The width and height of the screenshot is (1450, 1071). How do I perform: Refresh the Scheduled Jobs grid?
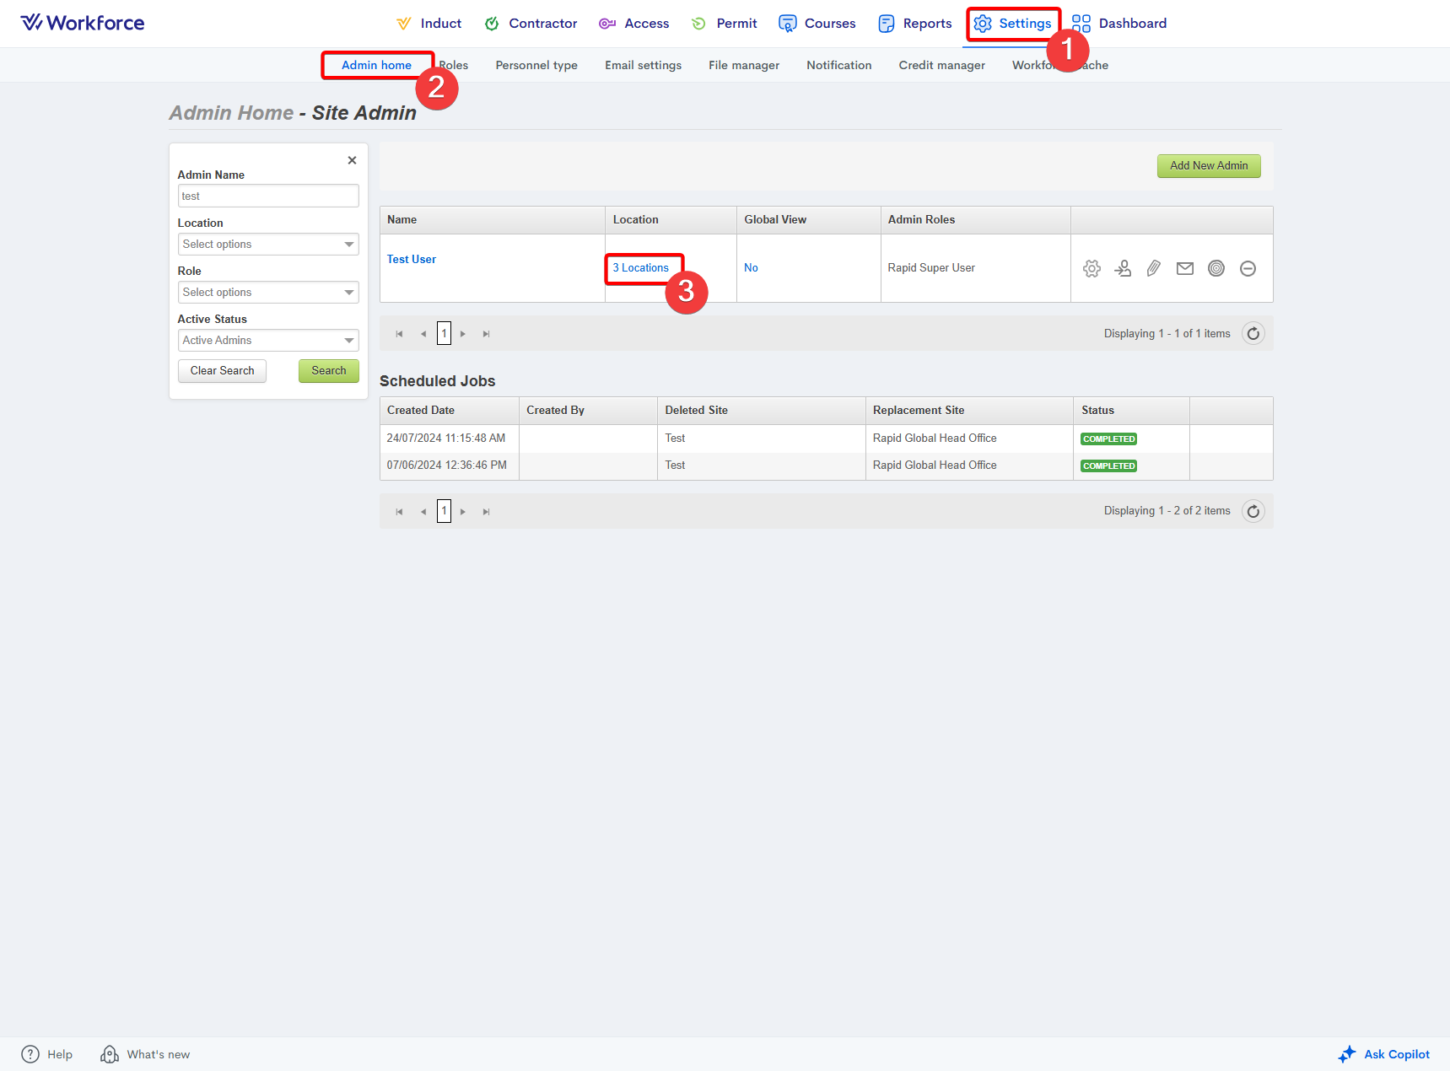pos(1253,511)
